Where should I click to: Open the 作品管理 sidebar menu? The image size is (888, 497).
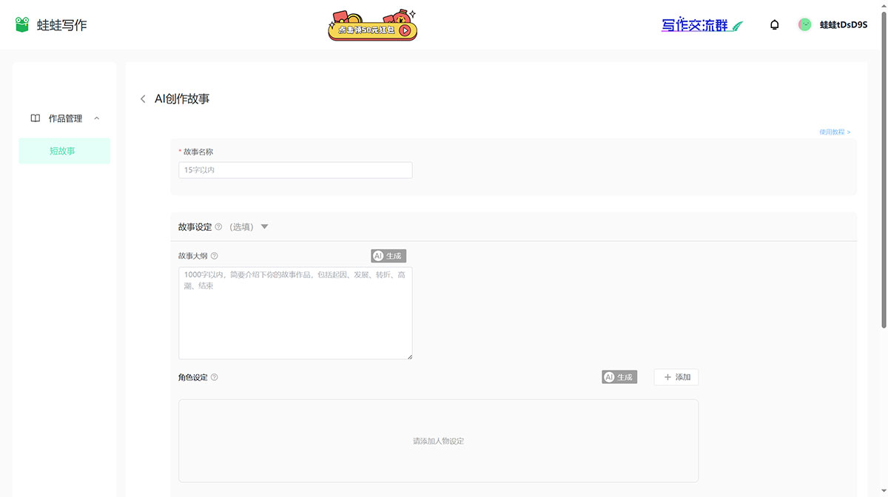pos(65,118)
